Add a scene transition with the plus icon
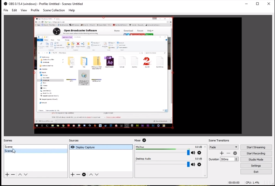The width and height of the screenshot is (275, 186). (222, 153)
